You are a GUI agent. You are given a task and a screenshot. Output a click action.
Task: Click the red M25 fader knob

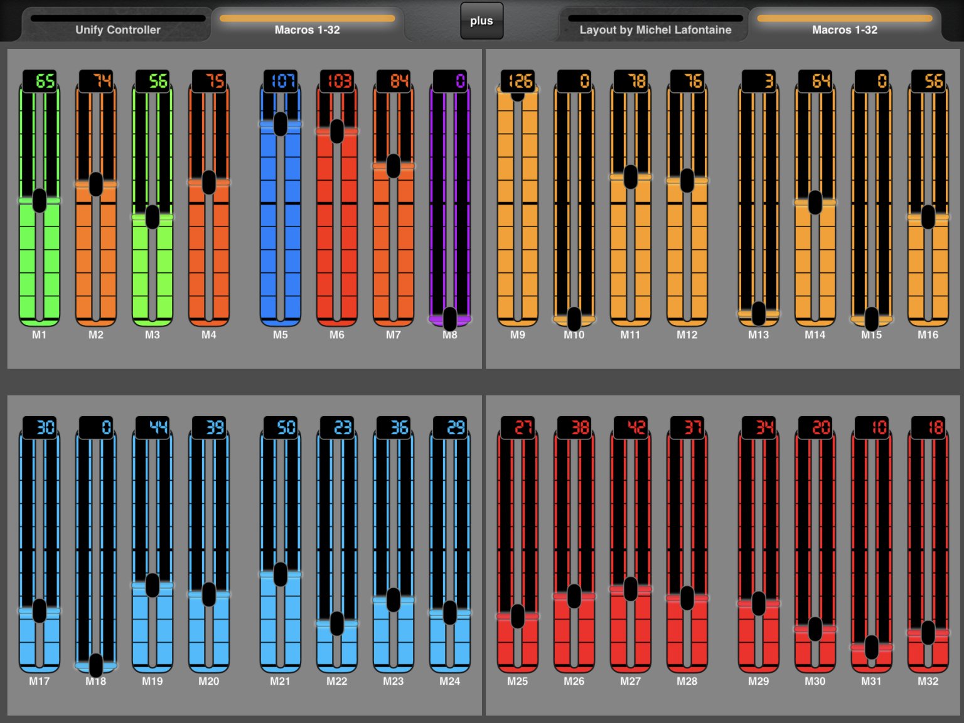(518, 616)
